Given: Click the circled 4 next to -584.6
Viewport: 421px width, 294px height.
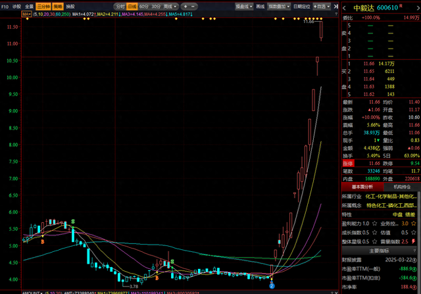Looking at the screenshot, I should pyautogui.click(x=414, y=278).
